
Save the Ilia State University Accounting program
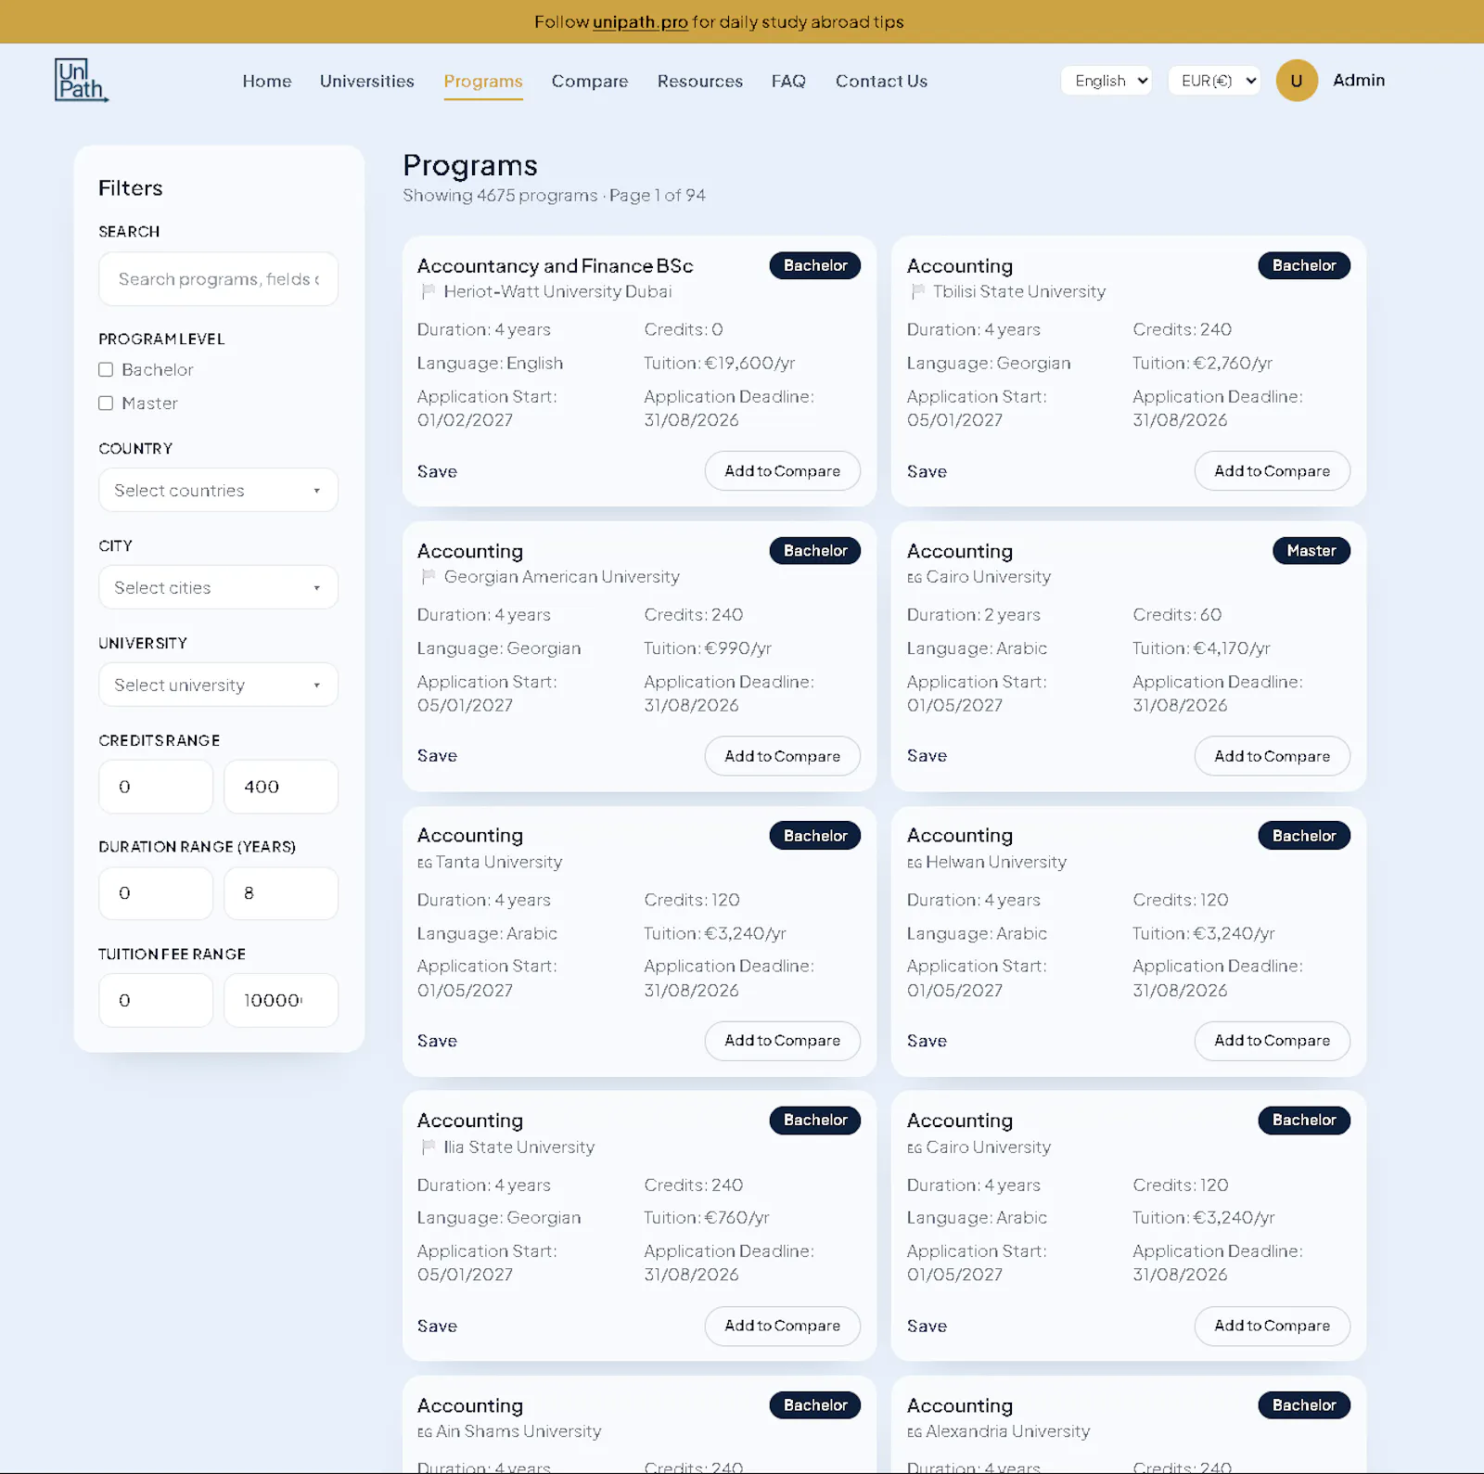(x=437, y=1326)
